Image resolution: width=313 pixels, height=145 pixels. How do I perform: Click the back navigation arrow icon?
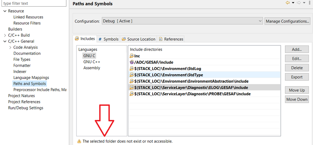coord(287,3)
